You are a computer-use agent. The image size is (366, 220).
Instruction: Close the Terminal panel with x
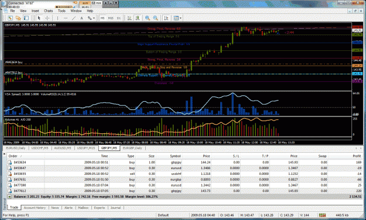[5, 153]
